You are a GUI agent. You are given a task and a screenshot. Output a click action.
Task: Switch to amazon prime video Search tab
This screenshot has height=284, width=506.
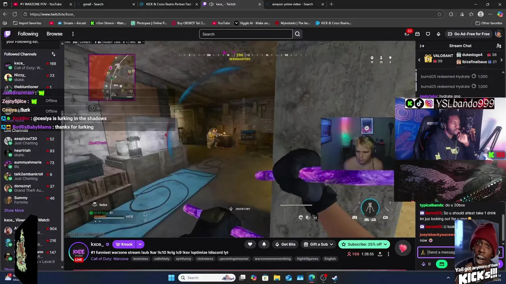295,4
